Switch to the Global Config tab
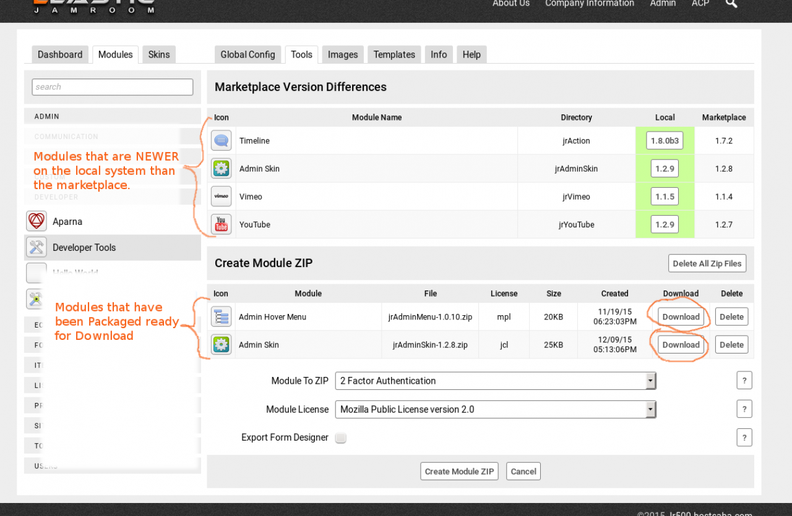Screen dimensions: 792x516 (x=247, y=54)
